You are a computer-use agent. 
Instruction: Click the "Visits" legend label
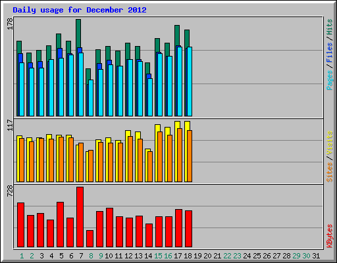[330, 143]
